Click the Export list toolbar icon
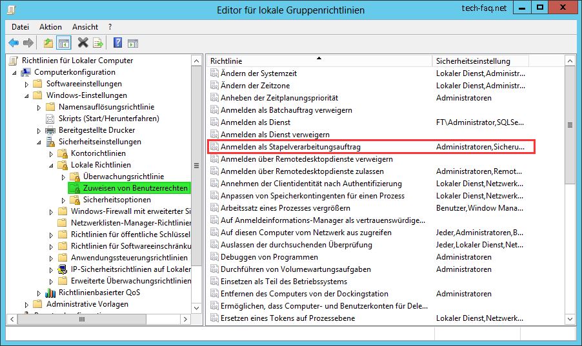The width and height of the screenshot is (582, 346). tap(98, 43)
